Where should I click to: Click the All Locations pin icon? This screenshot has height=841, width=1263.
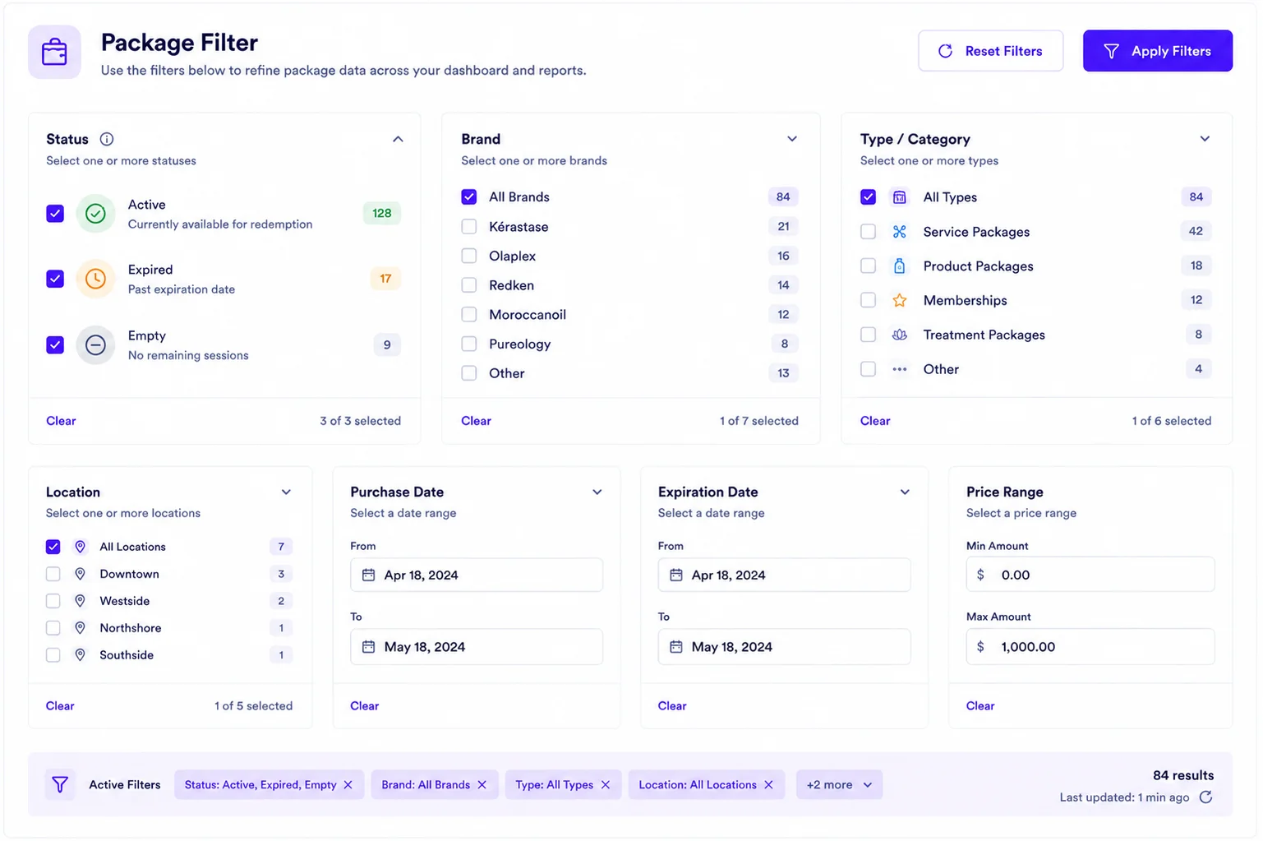click(x=81, y=547)
